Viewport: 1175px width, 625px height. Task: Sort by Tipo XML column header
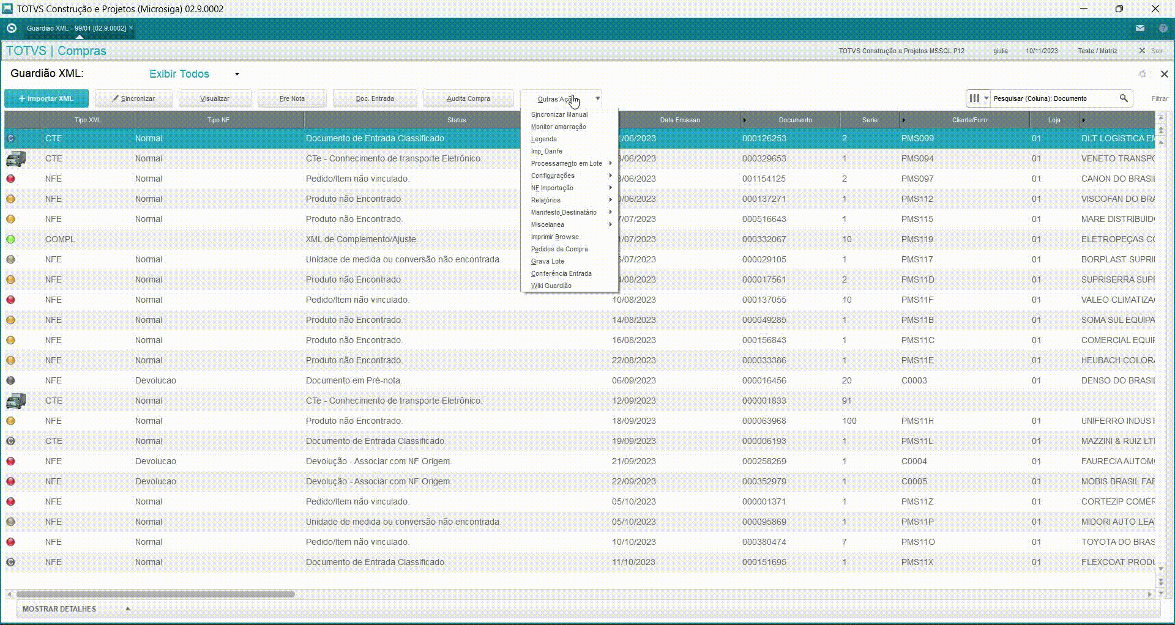[88, 120]
